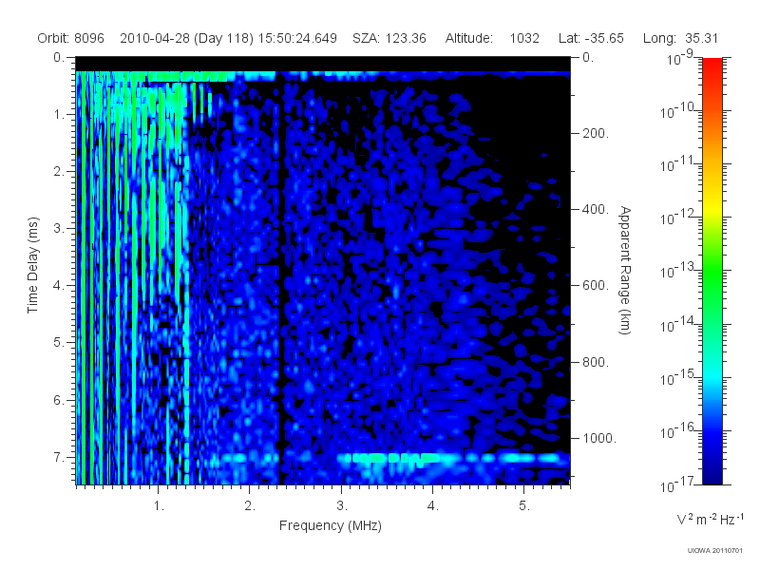Click the 'Apparent Range (km)' axis label
Viewport: 760px width, 570px height.
coord(625,270)
